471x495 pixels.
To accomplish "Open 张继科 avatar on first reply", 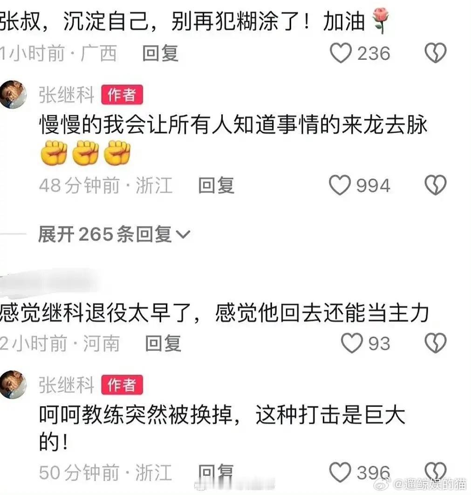I will (x=13, y=94).
